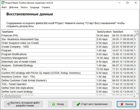Select the 'TWL' task name cell

[49, 69]
